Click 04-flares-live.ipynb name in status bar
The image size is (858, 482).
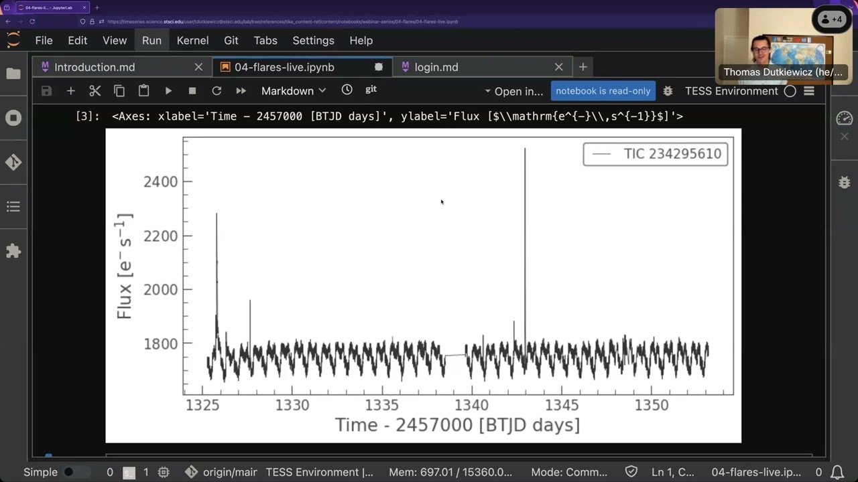click(756, 472)
